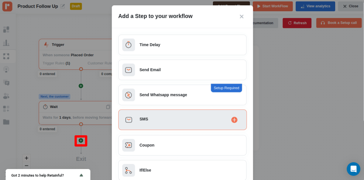Viewport: 364px width, 180px height.
Task: Open the folder icon in sidebar
Action: pos(6,122)
